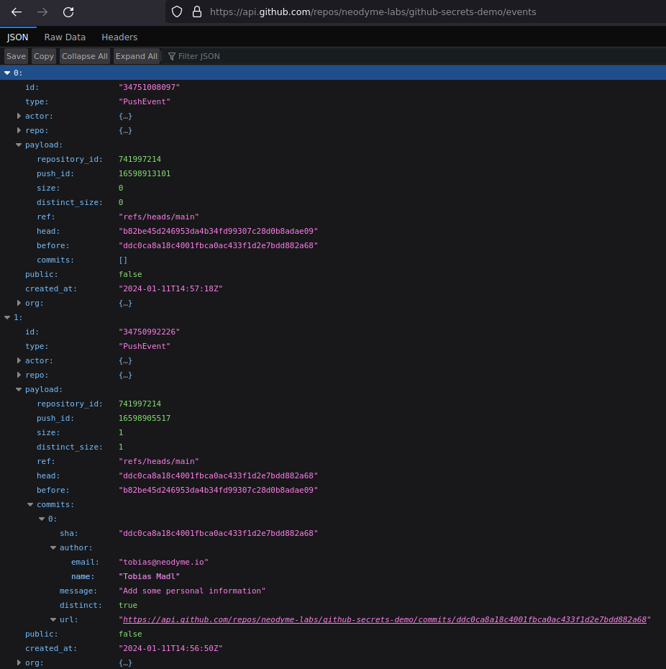The height and width of the screenshot is (669, 666).
Task: Collapse entry 1 with its disclosure triangle
Action: [x=6, y=317]
